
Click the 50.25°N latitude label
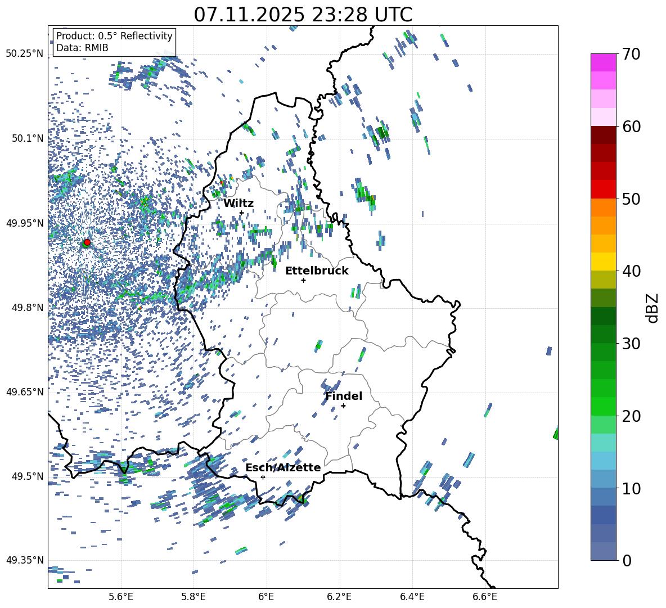(25, 53)
